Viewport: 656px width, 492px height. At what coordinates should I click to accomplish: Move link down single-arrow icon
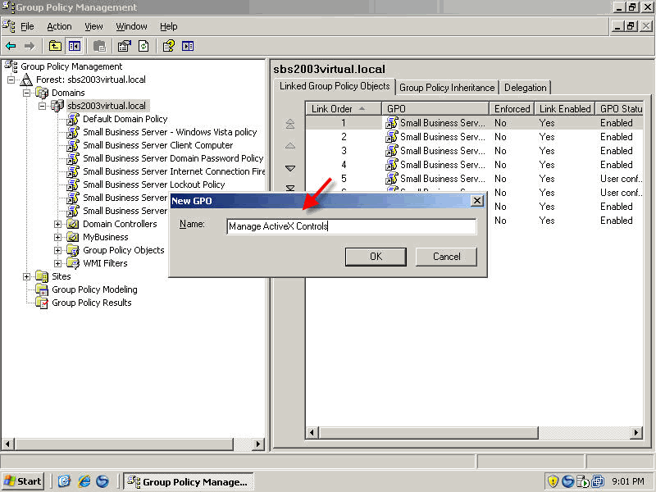click(x=290, y=168)
